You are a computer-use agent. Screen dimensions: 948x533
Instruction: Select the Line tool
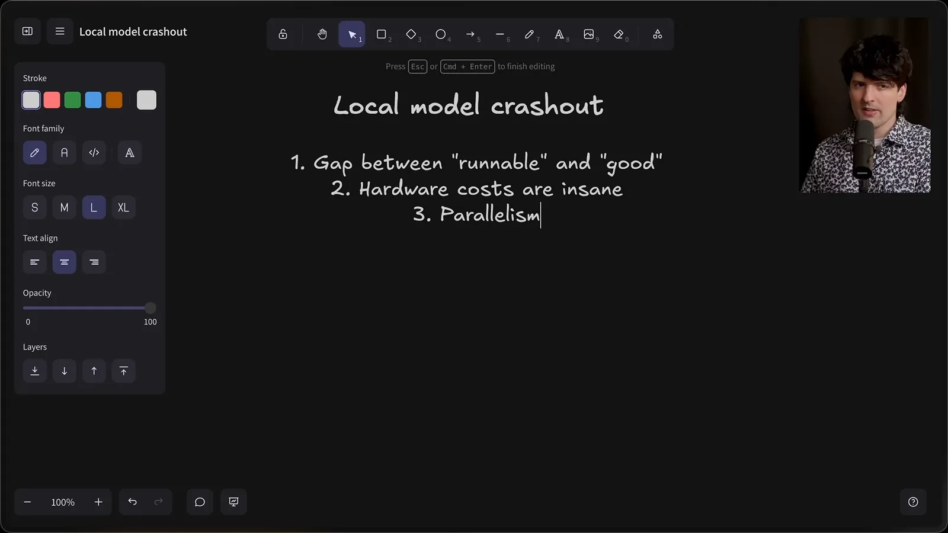coord(500,34)
